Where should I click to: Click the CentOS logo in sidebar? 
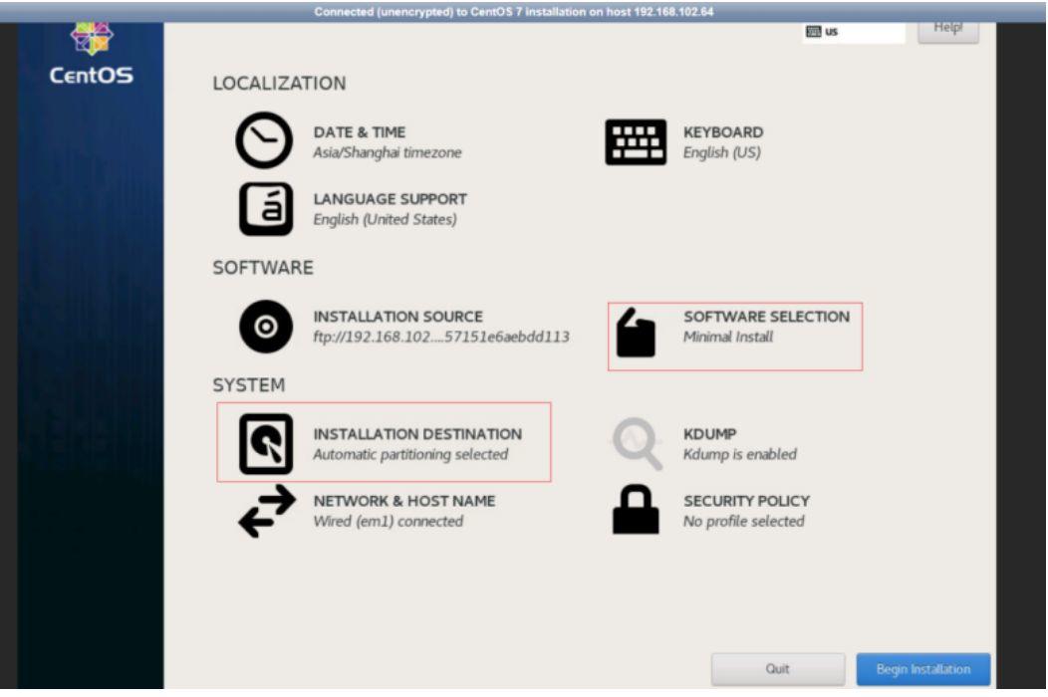tap(92, 60)
